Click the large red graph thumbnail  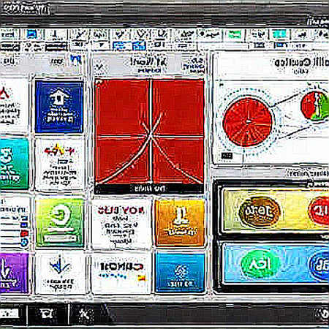coord(149,135)
